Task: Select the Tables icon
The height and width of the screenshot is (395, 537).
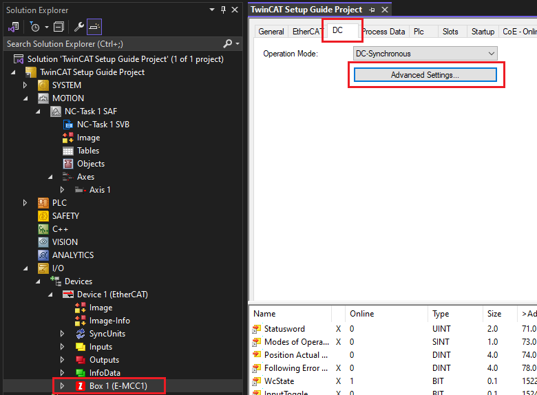Action: 67,151
